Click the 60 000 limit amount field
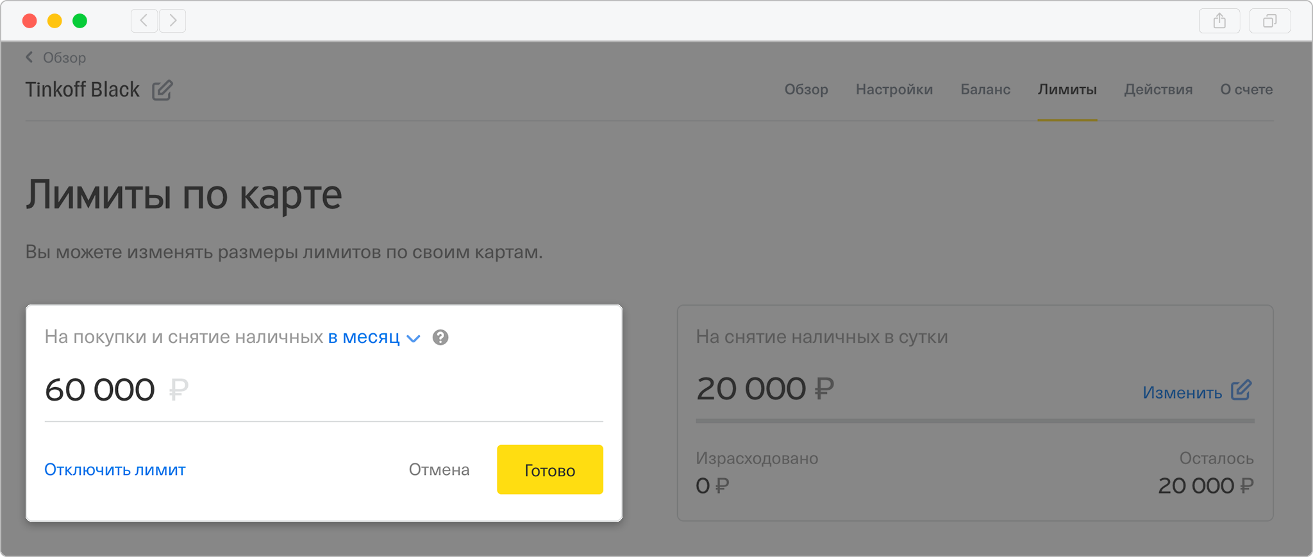The width and height of the screenshot is (1313, 557). (324, 390)
